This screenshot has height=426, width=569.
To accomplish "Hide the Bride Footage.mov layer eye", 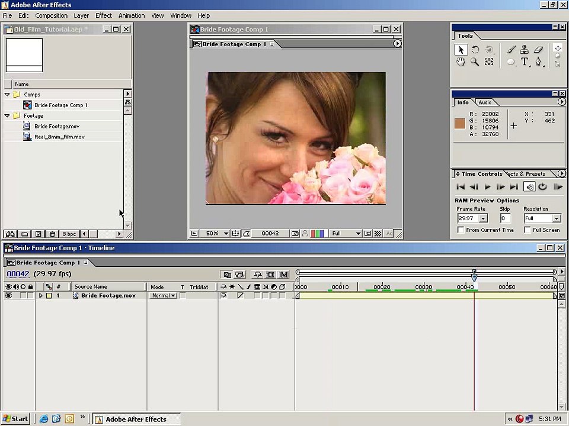I will click(x=8, y=296).
